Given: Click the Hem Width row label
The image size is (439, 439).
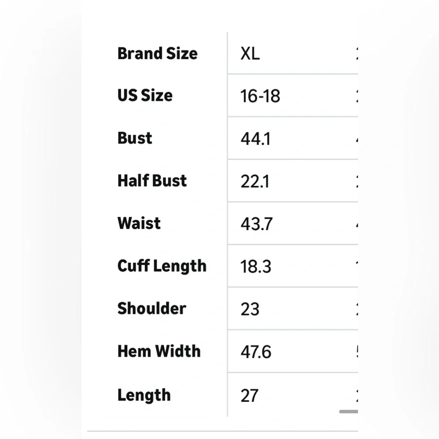Looking at the screenshot, I should pos(159,351).
